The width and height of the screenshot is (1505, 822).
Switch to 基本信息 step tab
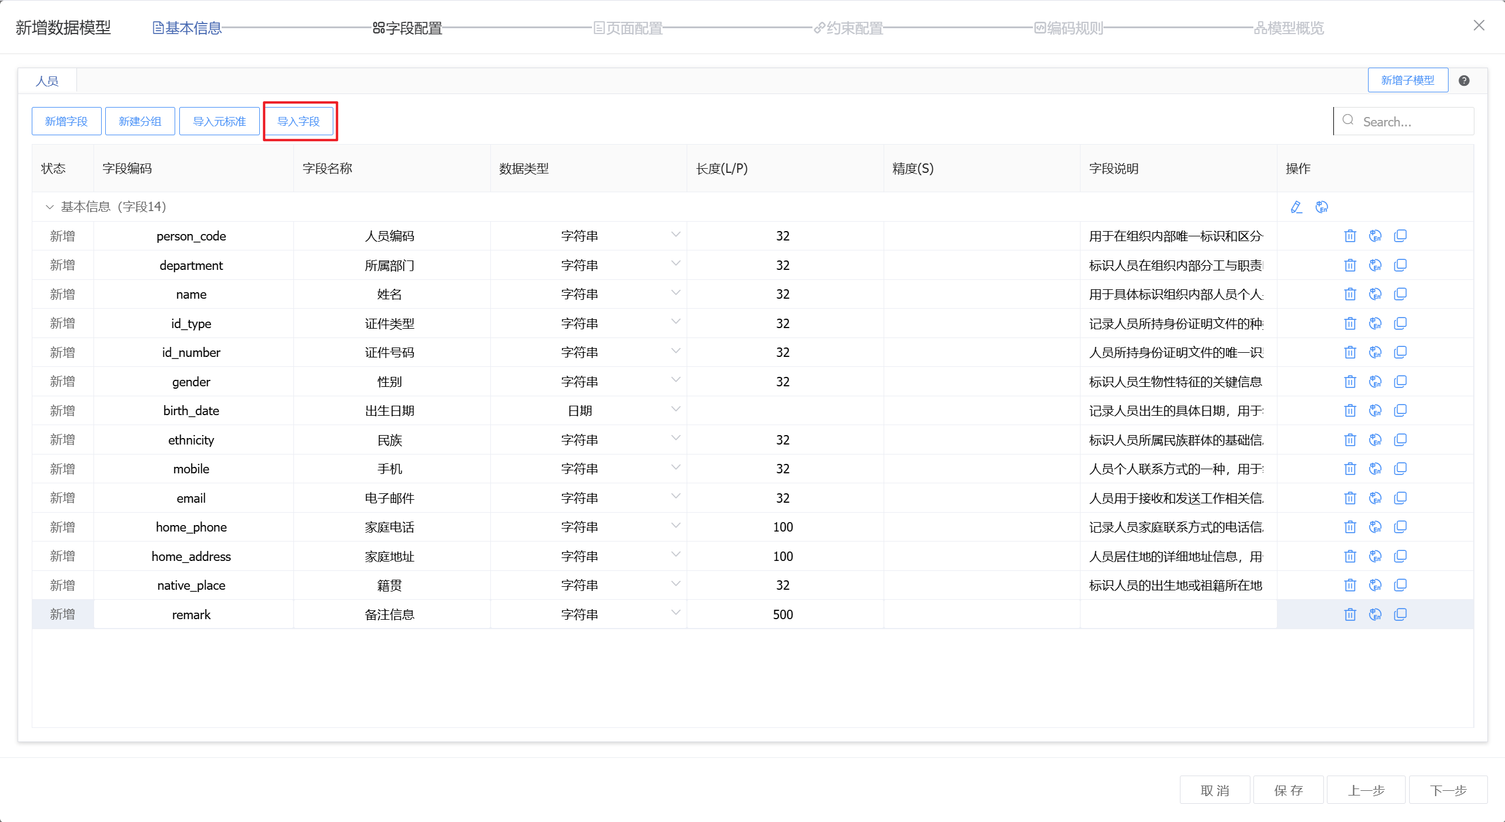[x=187, y=28]
